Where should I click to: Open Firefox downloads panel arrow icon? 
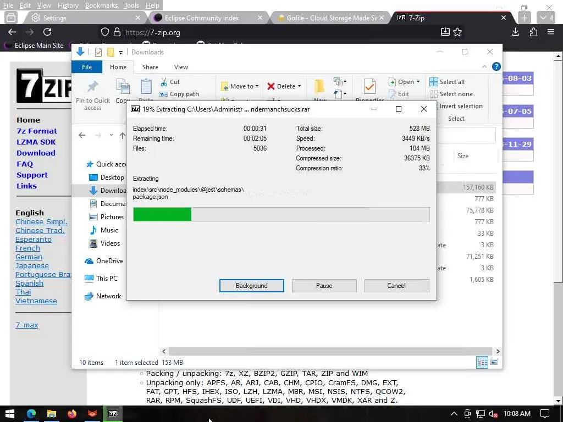point(515,32)
